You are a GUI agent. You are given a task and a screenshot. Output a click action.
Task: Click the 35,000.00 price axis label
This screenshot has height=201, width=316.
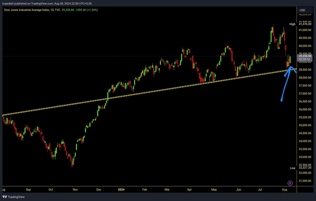click(305, 125)
